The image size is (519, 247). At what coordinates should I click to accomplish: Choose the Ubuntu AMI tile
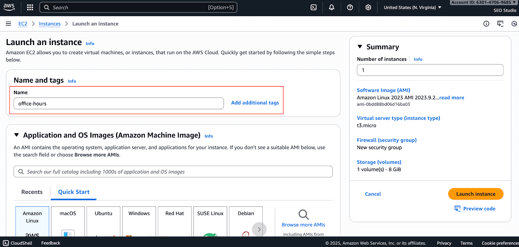pyautogui.click(x=103, y=221)
